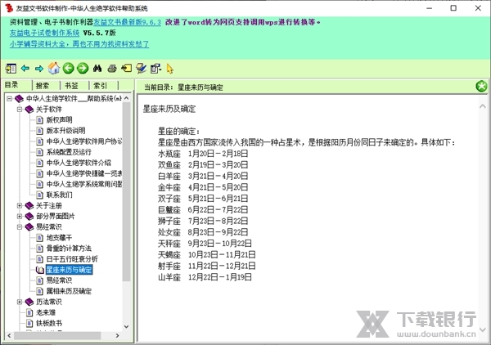Click the 天蝎座 date line in content
The image size is (491, 345).
tap(207, 254)
